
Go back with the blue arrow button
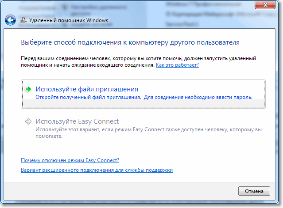click(10, 20)
